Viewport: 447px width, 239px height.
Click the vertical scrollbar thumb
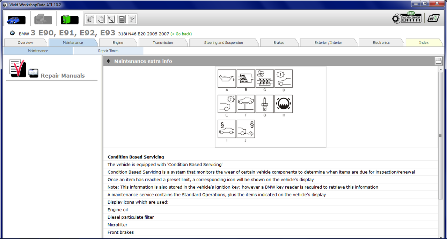click(440, 136)
